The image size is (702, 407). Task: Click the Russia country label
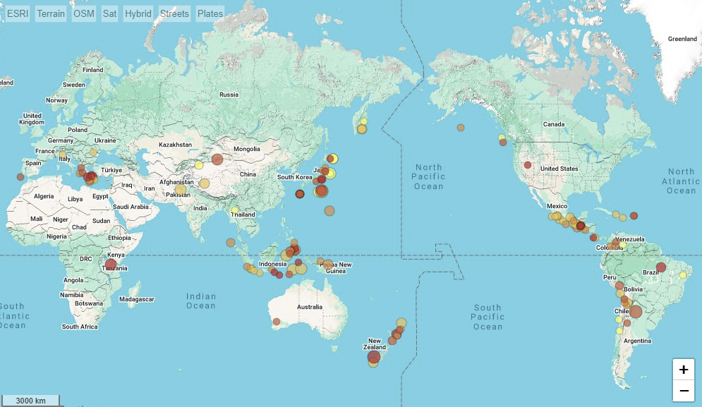pyautogui.click(x=229, y=95)
